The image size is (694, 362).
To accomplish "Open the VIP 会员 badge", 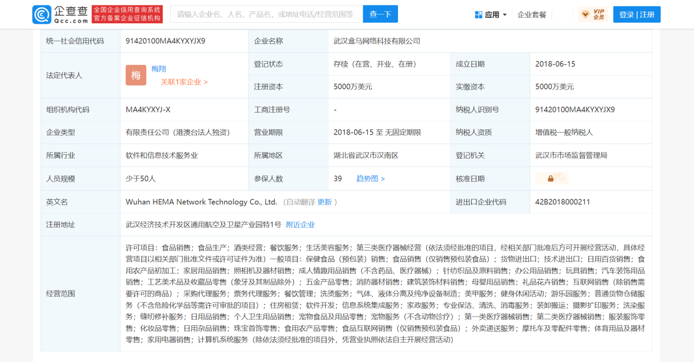I will [593, 15].
